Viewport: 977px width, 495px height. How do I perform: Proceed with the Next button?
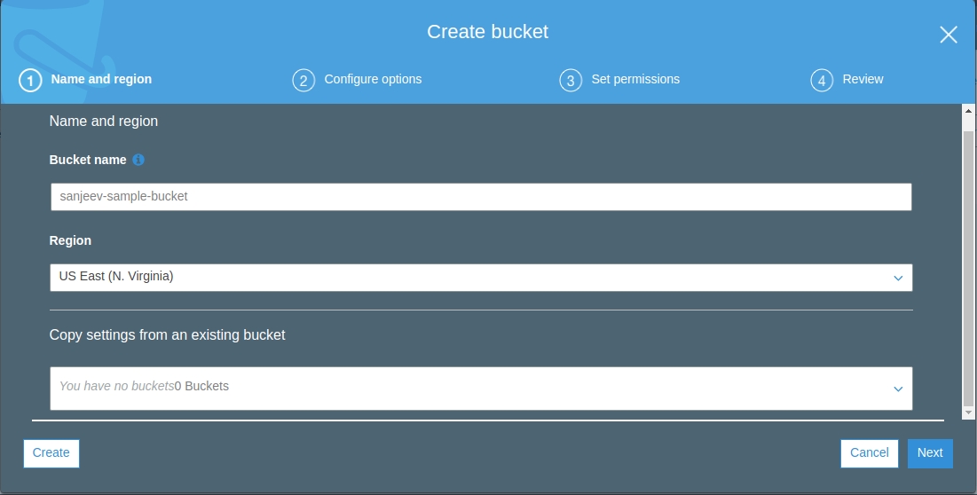click(930, 453)
